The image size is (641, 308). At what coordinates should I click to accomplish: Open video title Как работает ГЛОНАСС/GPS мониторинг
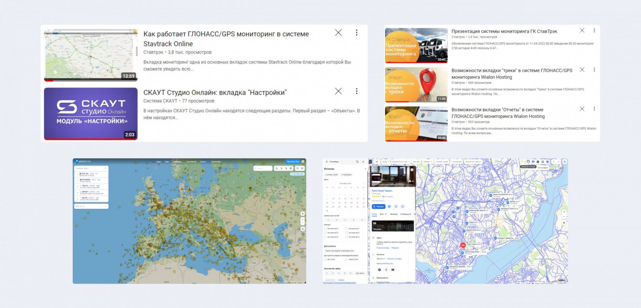pos(226,39)
